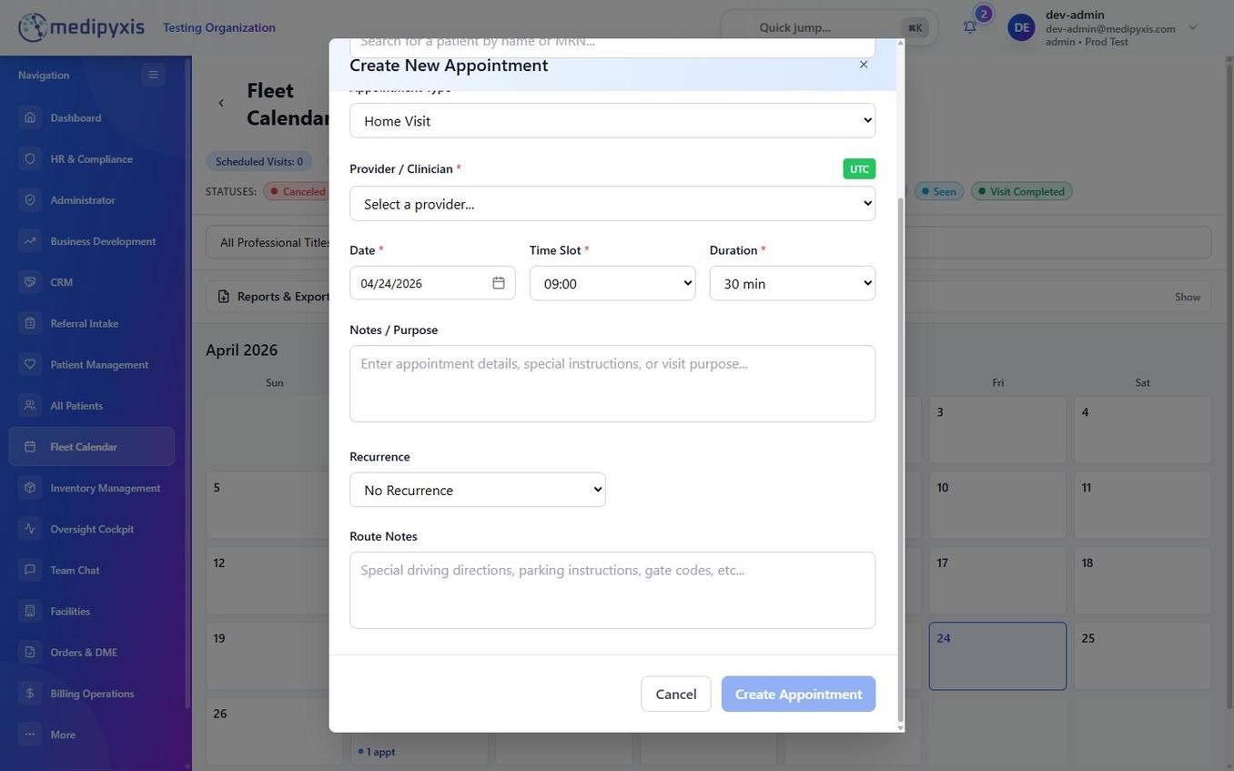Click the More ellipsis icon
Image resolution: width=1234 pixels, height=771 pixels.
[x=30, y=735]
